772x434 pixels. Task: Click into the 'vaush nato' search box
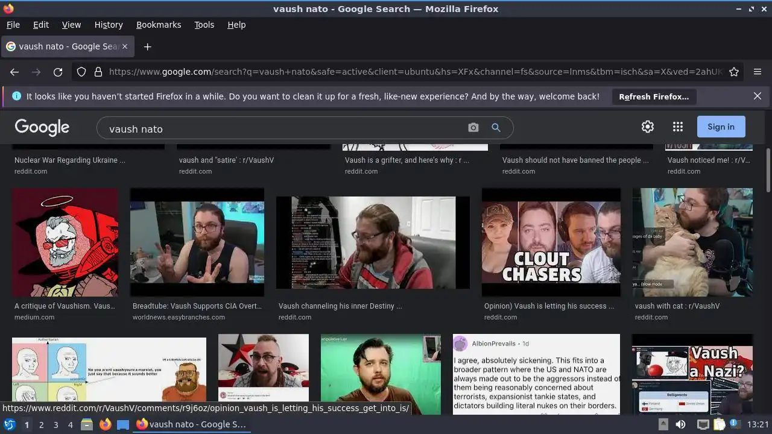(x=283, y=128)
